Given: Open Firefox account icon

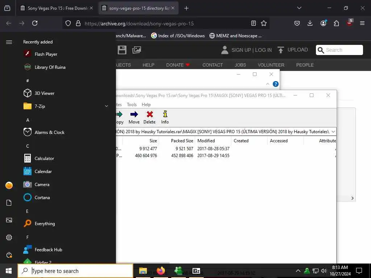Looking at the screenshot, I should pyautogui.click(x=323, y=23).
